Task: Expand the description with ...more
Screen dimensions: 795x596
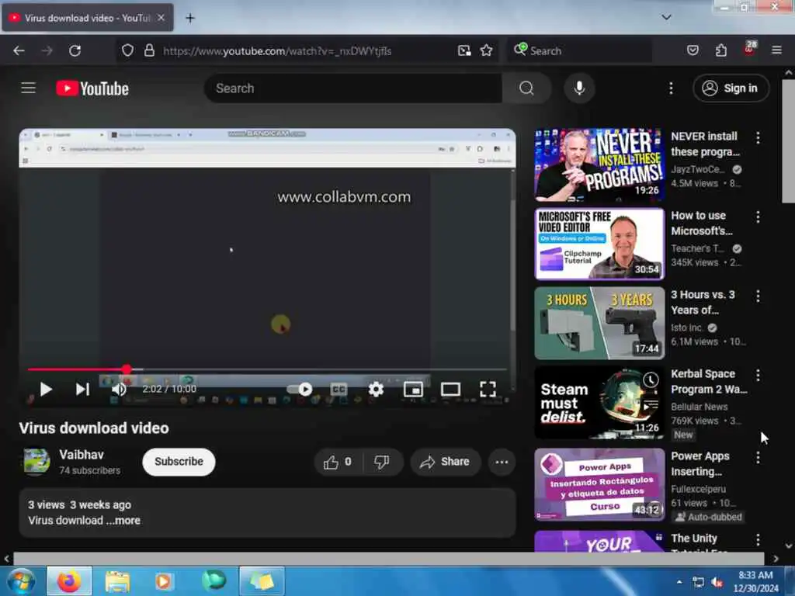Action: 123,521
